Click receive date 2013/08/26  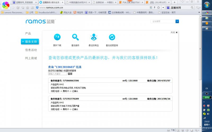point(164,99)
